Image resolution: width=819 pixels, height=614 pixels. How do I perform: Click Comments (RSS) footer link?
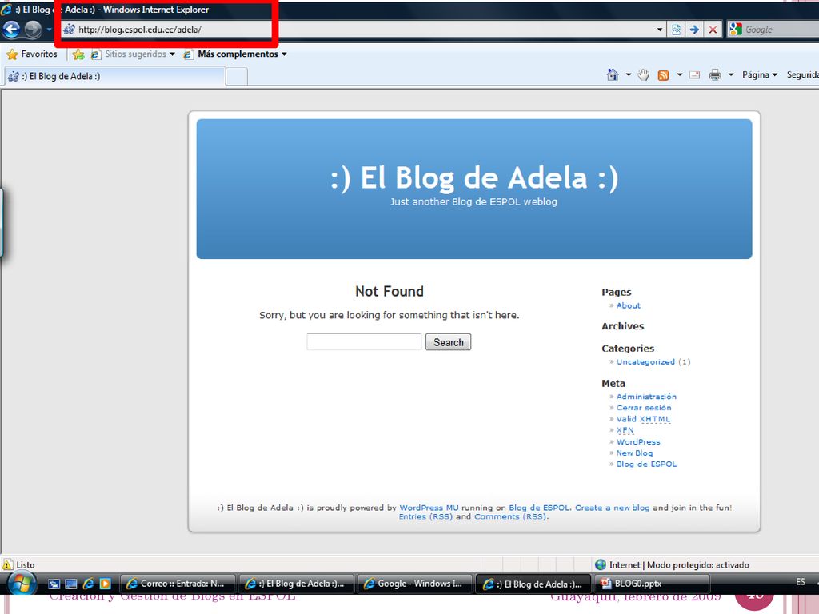click(x=510, y=516)
